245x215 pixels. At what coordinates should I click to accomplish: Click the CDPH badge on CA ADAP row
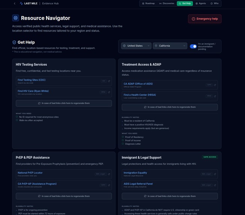click(209, 85)
